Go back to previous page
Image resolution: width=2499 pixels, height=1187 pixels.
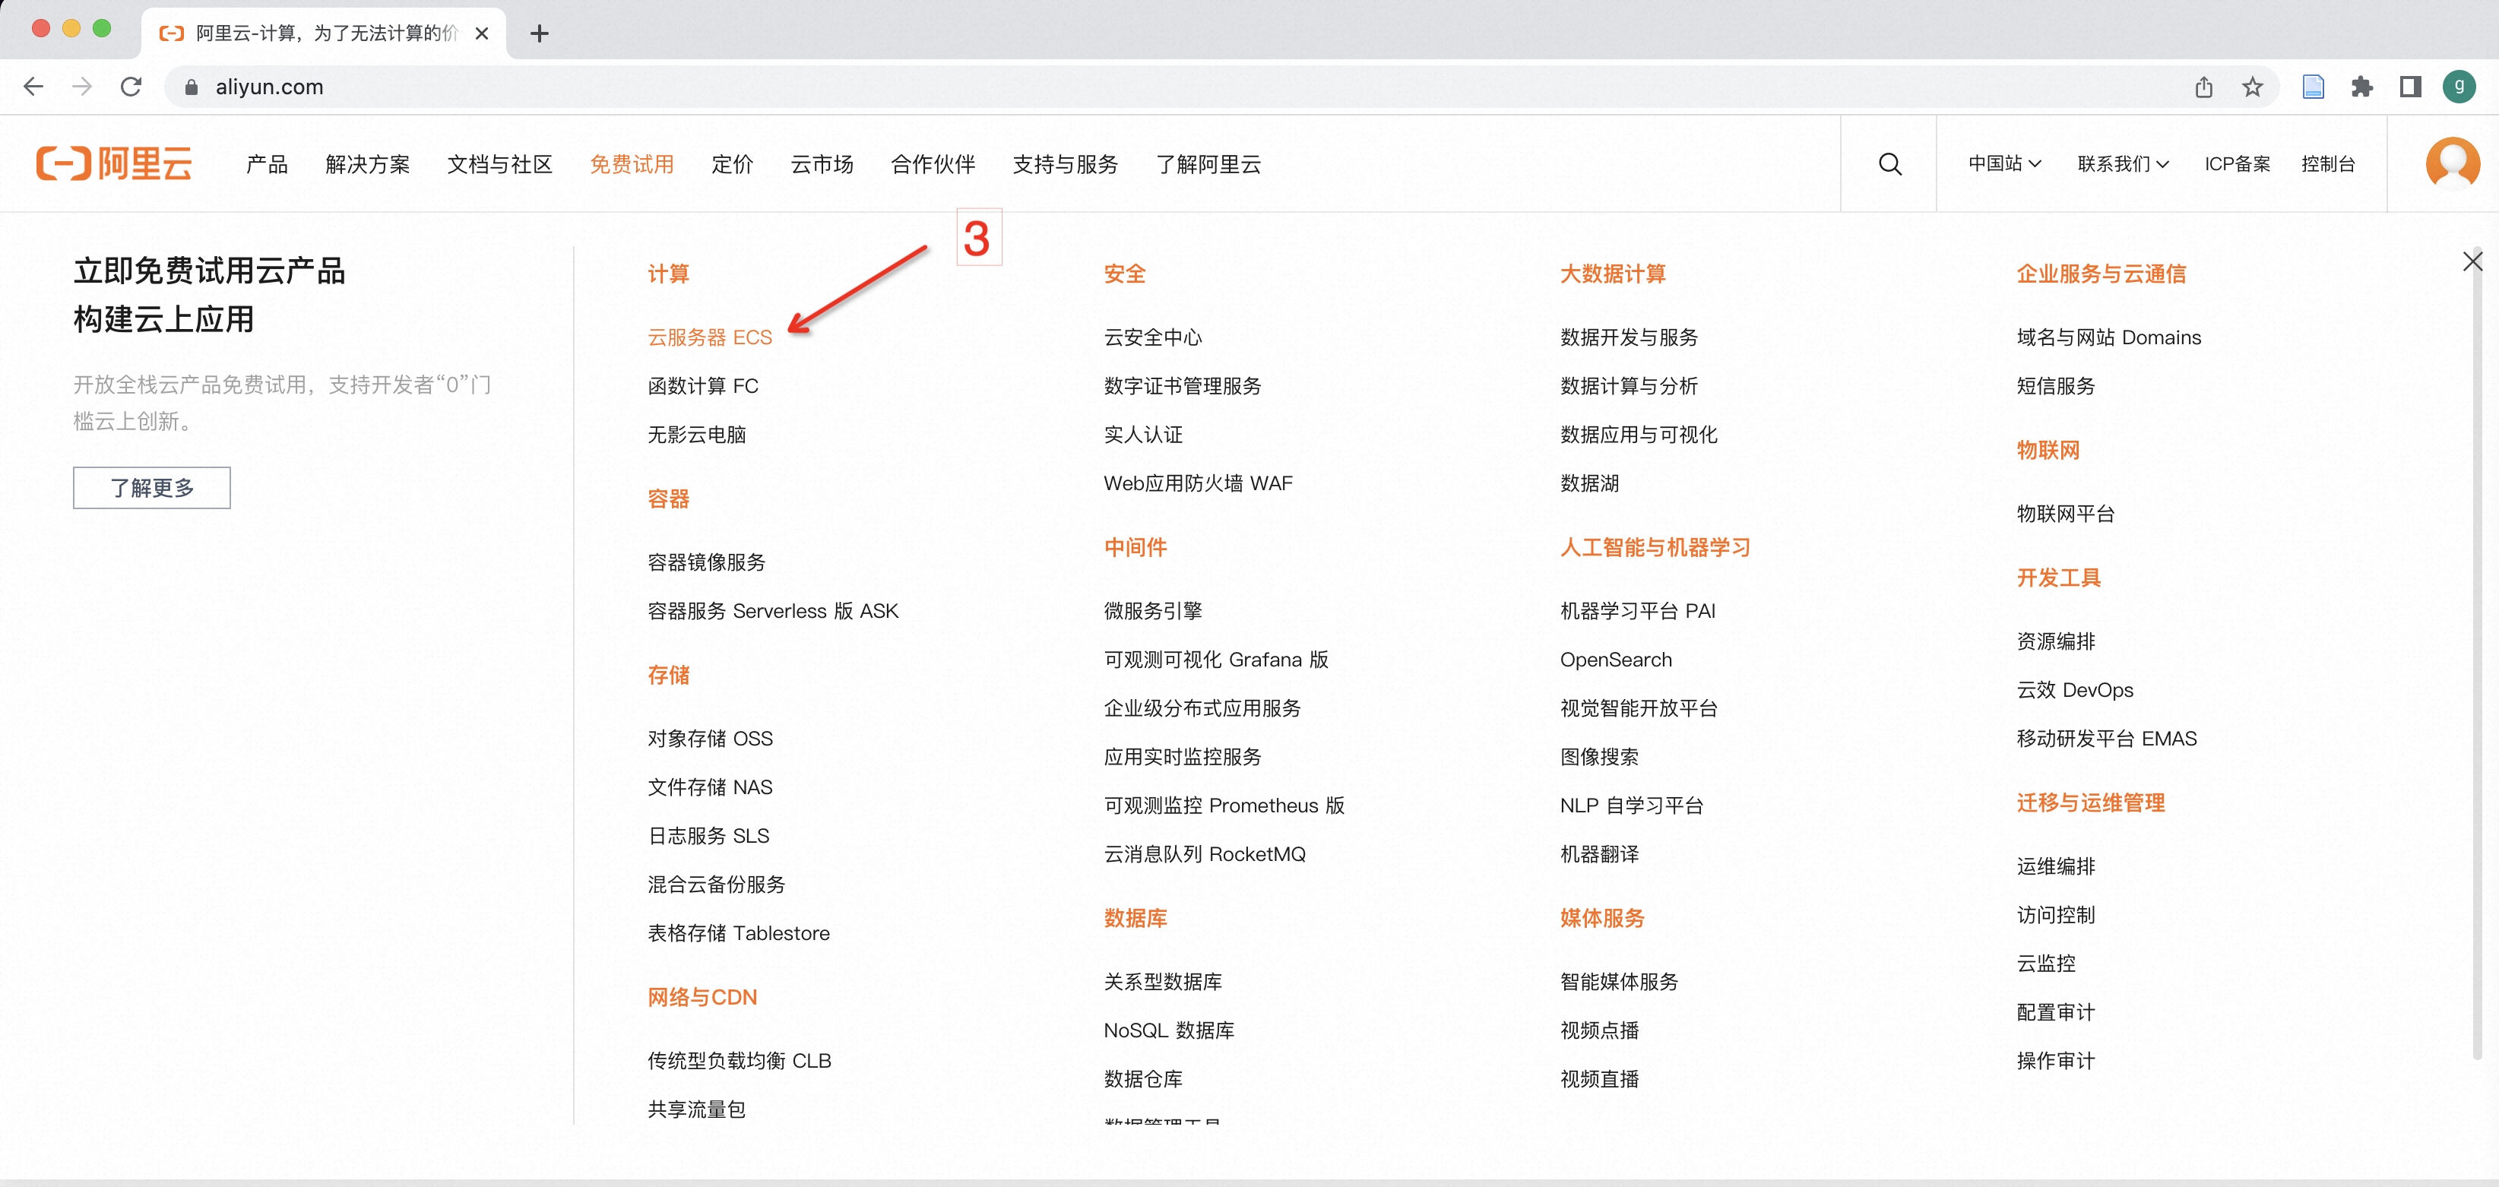34,87
